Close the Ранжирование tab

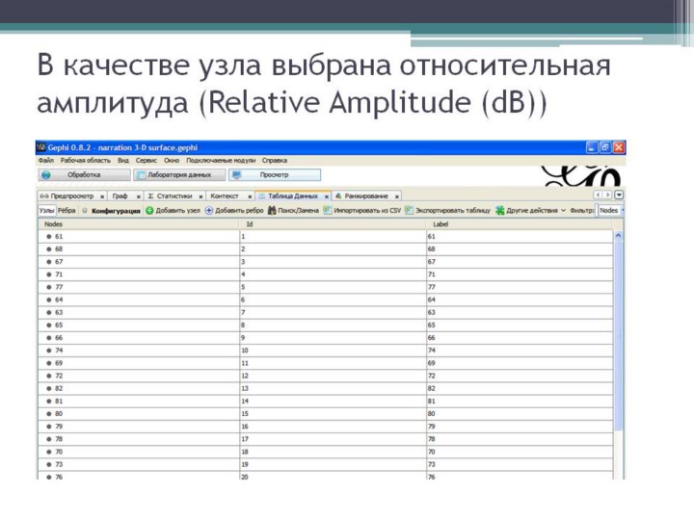click(397, 195)
